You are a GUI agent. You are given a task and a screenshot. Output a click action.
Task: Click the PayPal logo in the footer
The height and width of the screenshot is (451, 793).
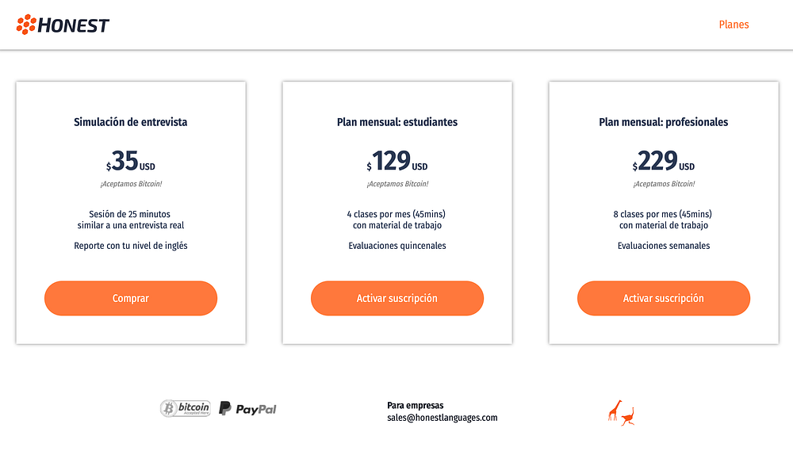247,409
